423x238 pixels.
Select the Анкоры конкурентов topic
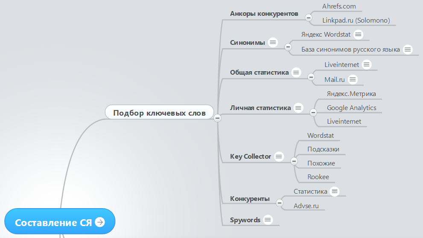[x=264, y=14]
